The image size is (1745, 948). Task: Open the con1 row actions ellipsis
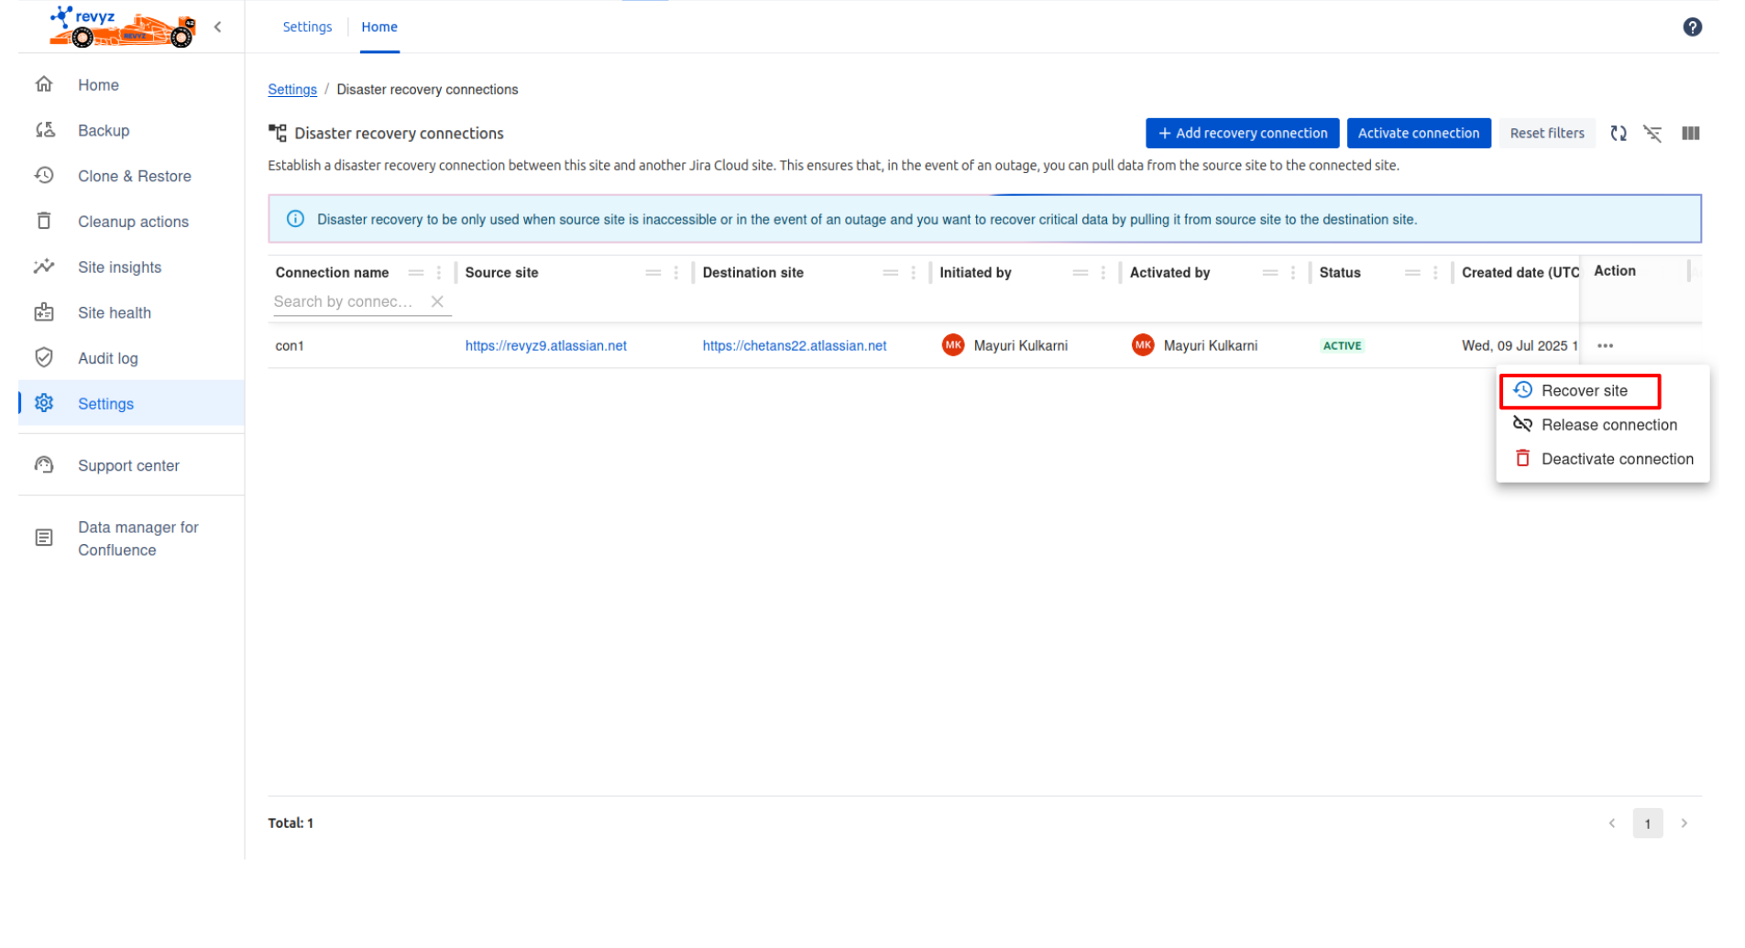pyautogui.click(x=1605, y=346)
